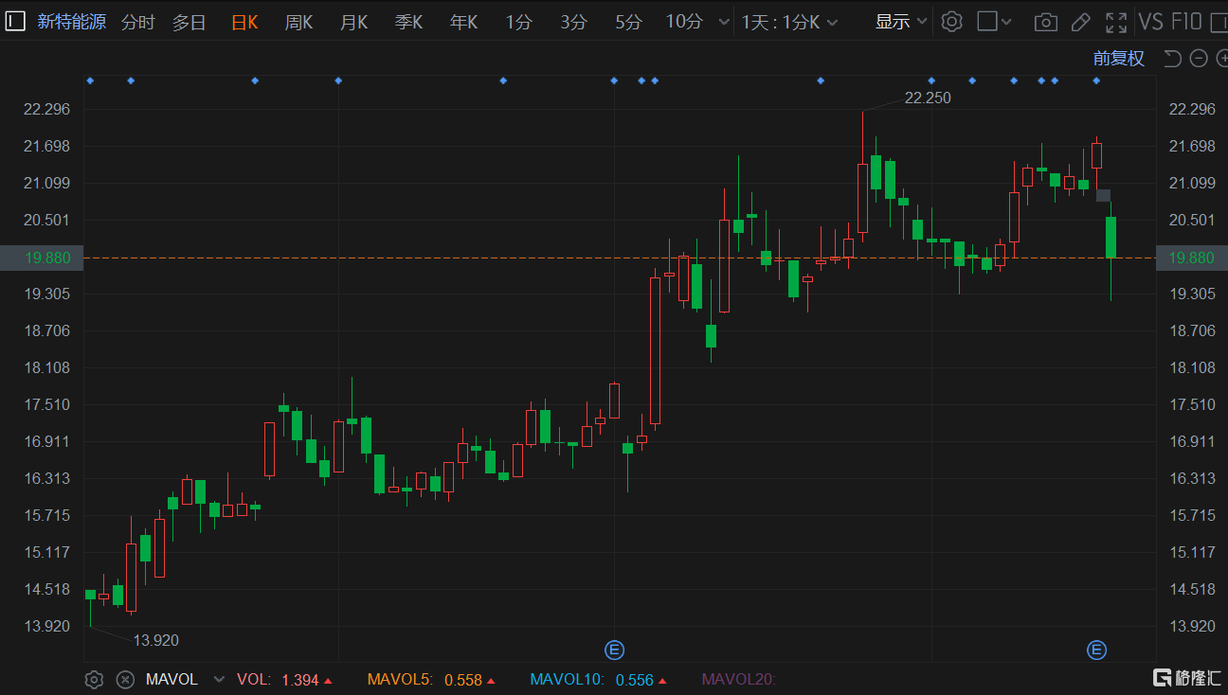Switch to 分时 intraday tab

coord(137,22)
